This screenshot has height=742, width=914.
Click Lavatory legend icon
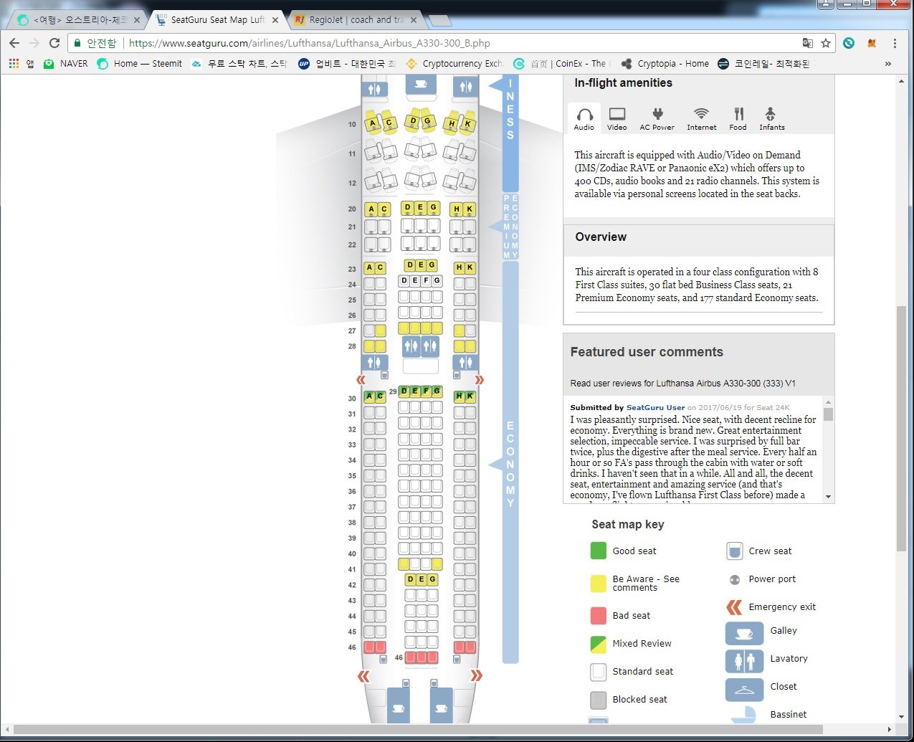(744, 660)
